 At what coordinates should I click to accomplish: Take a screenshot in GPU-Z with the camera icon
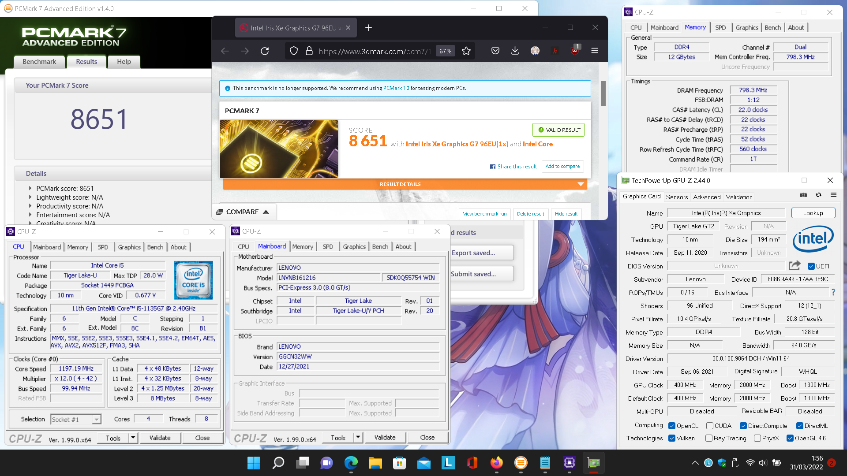[x=803, y=195]
